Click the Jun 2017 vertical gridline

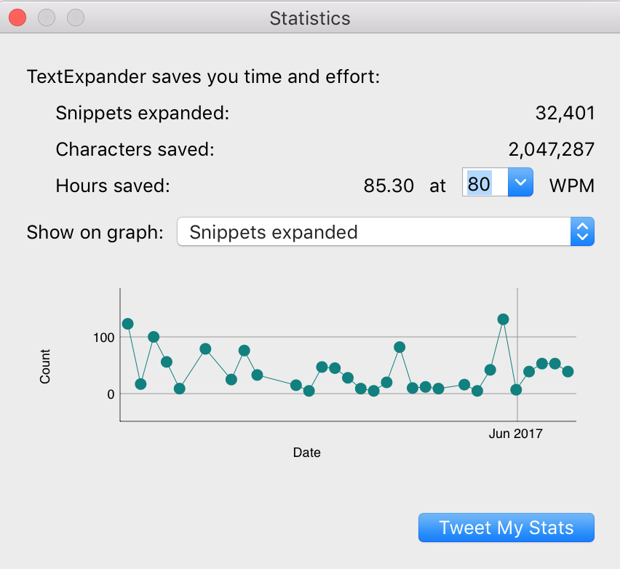click(x=517, y=354)
